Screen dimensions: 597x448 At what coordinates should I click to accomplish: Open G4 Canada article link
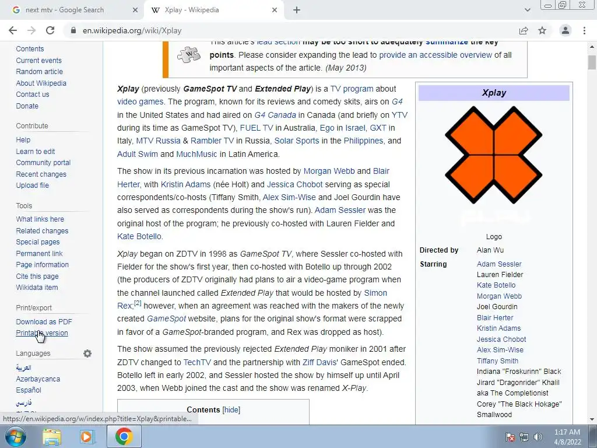coord(275,115)
